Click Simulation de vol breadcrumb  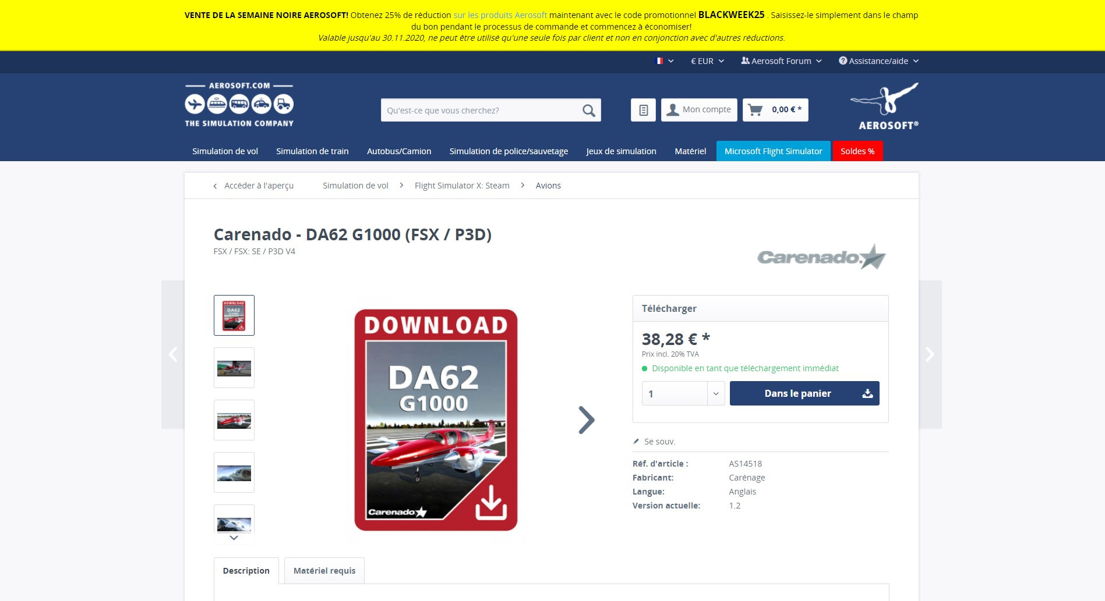355,186
